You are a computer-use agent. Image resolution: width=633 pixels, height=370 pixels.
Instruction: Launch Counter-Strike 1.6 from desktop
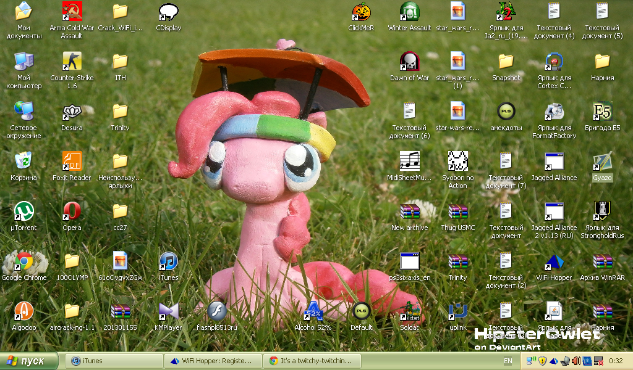pyautogui.click(x=72, y=61)
